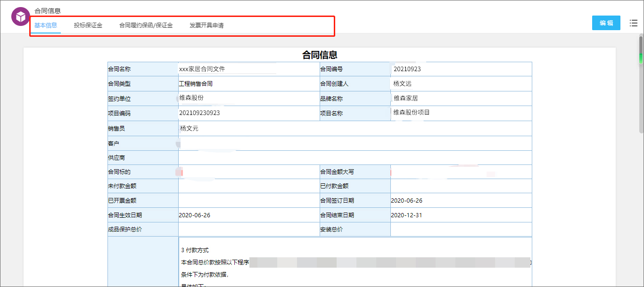Select the 合同结束日期 value 2020-12-31

pos(406,215)
